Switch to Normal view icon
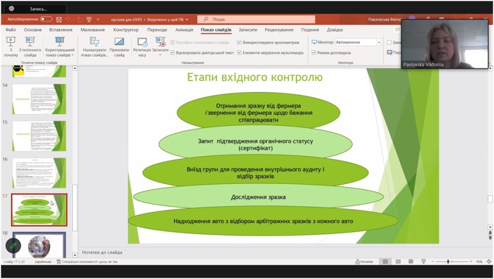 pyautogui.click(x=385, y=262)
